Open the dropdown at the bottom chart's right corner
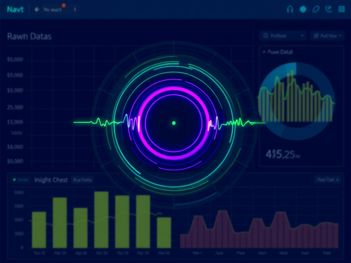The image size is (351, 263). (327, 179)
